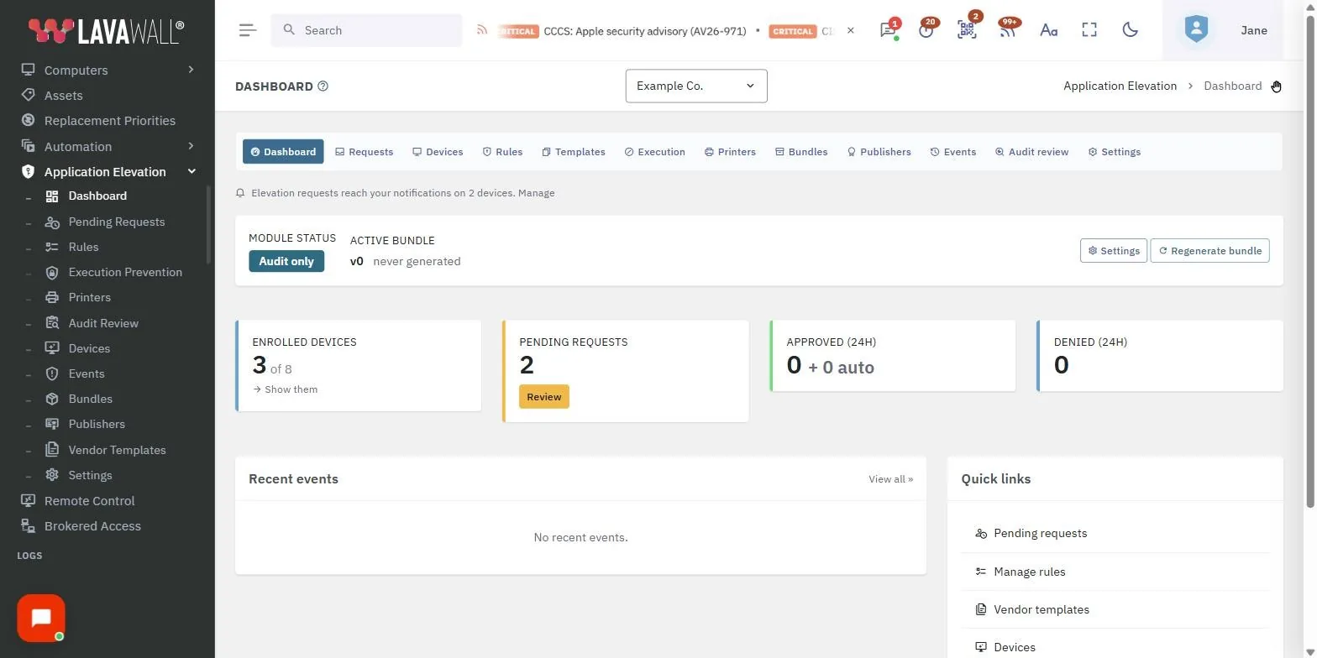
Task: Open the Templates tab
Action: [574, 152]
